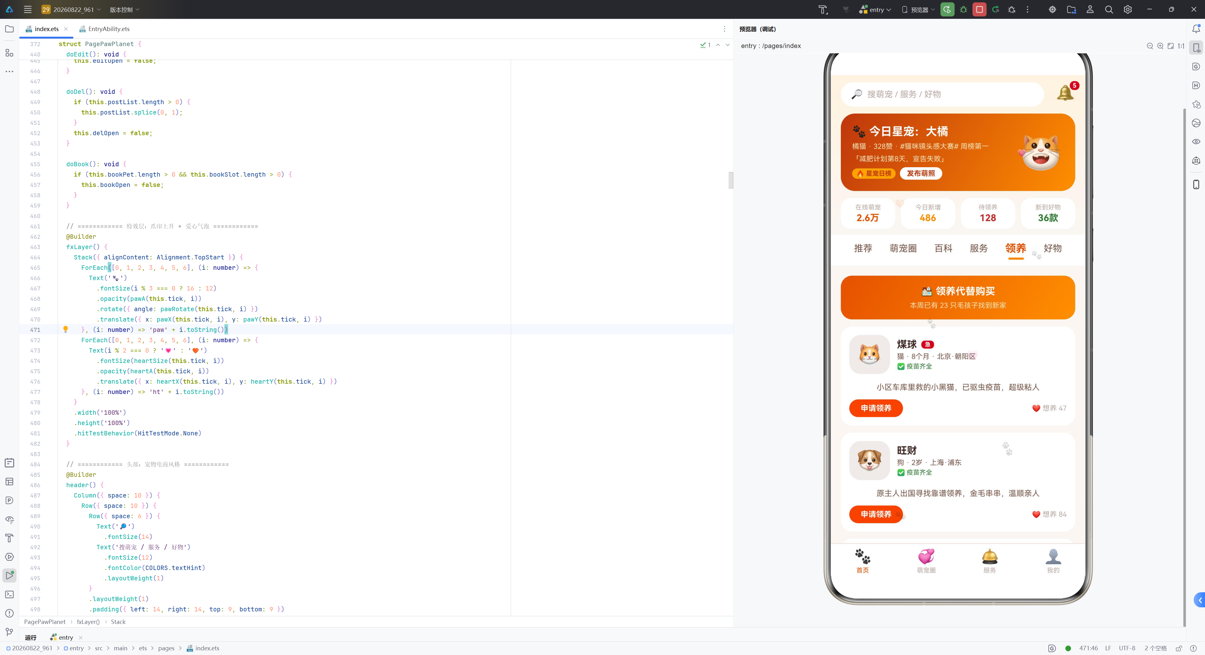Open the notifications bell in right sidebar
This screenshot has height=655, width=1205.
click(1196, 29)
